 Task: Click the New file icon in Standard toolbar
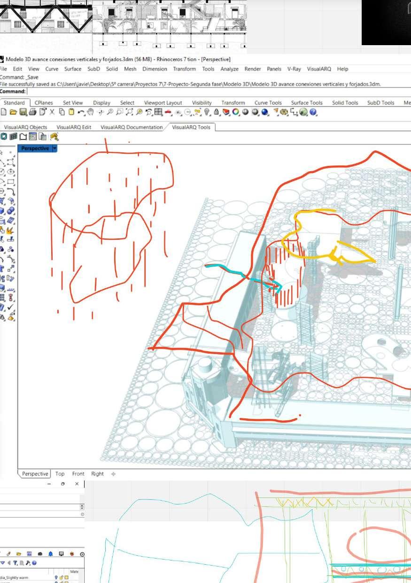[x=4, y=112]
